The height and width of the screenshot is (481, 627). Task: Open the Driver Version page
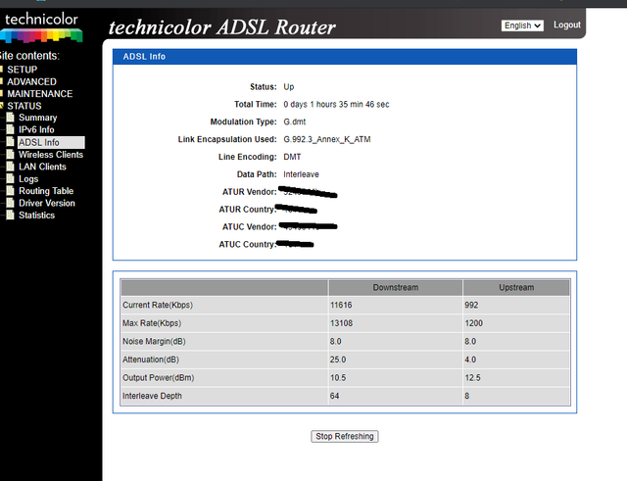[46, 203]
